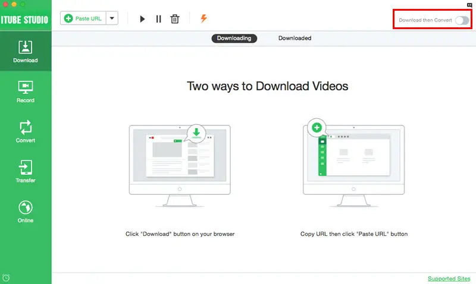Enable turbo mode lightning bolt icon

pyautogui.click(x=203, y=18)
